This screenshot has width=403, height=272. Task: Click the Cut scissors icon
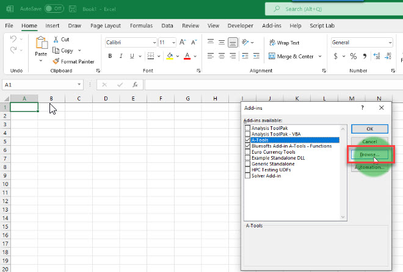56,39
